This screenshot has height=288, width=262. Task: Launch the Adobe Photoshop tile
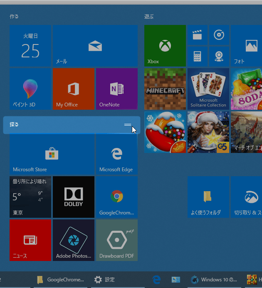tap(74, 240)
